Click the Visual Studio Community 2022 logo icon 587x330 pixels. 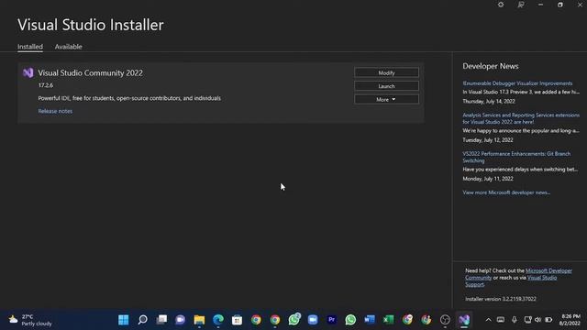pyautogui.click(x=28, y=72)
